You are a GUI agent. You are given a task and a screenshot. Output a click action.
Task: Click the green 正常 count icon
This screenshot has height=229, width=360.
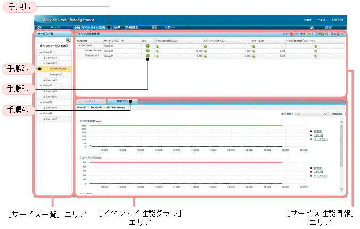(323, 34)
